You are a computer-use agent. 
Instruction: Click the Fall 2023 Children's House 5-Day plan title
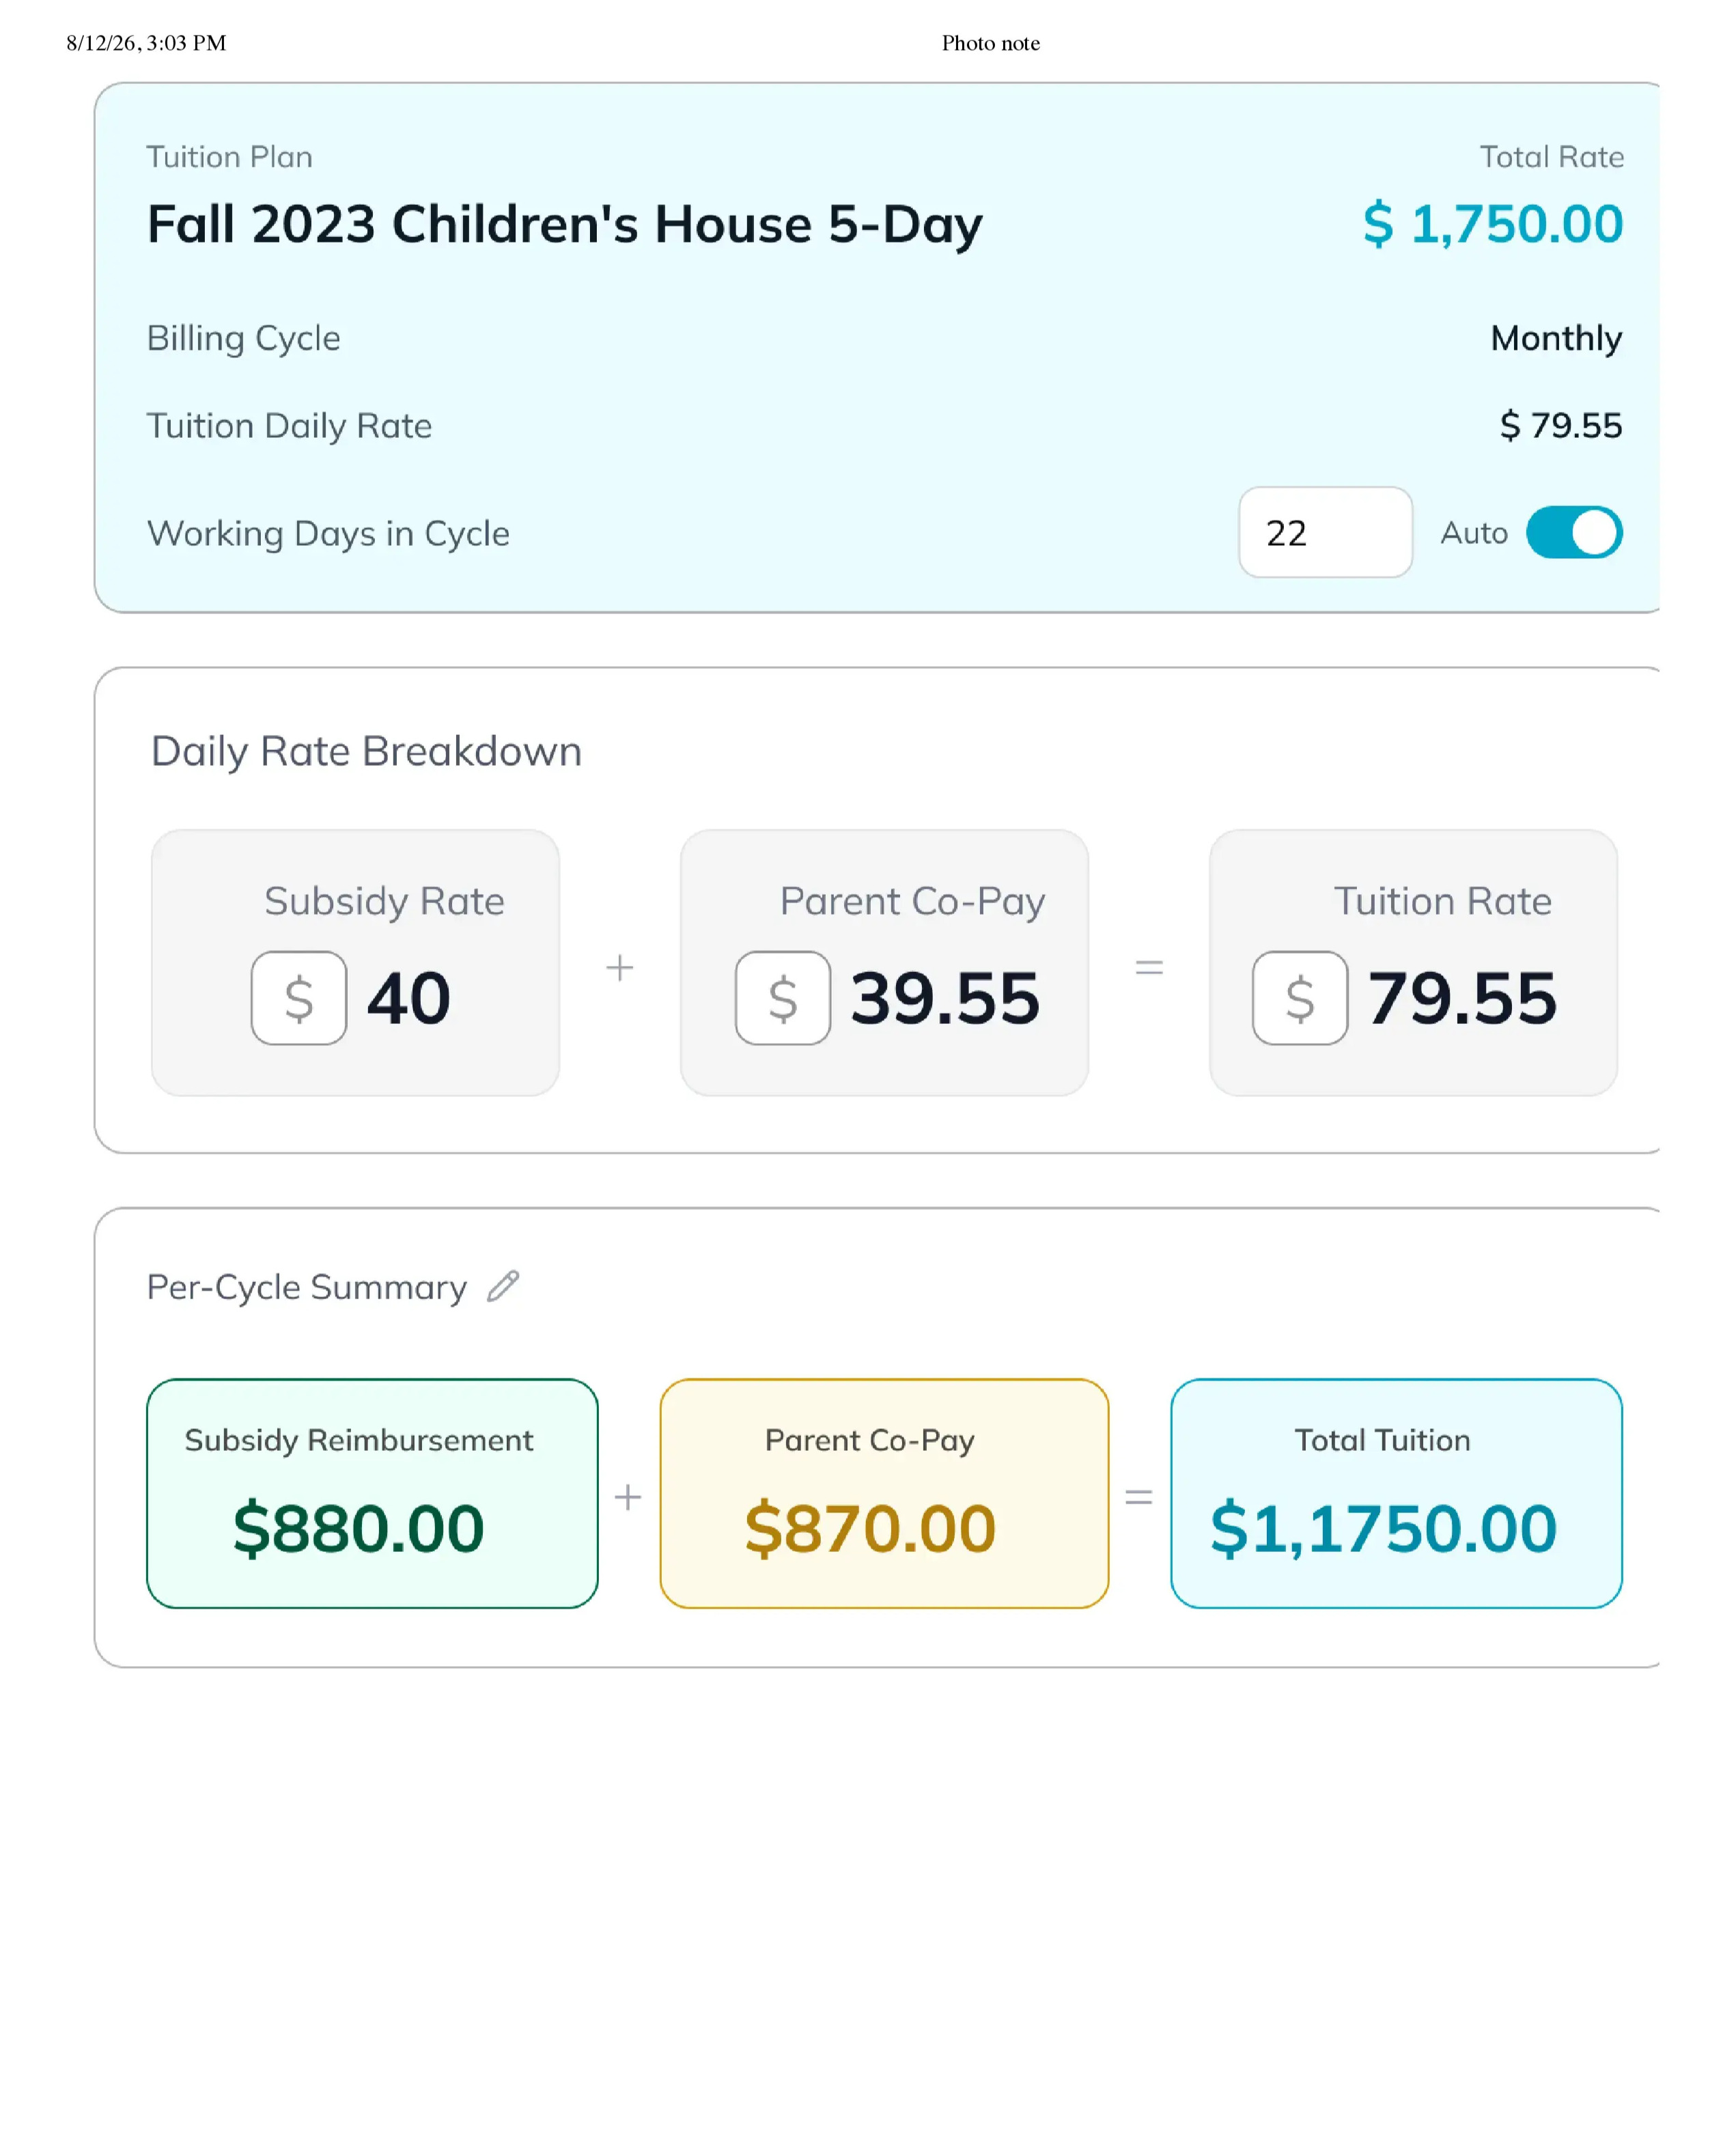click(x=565, y=224)
